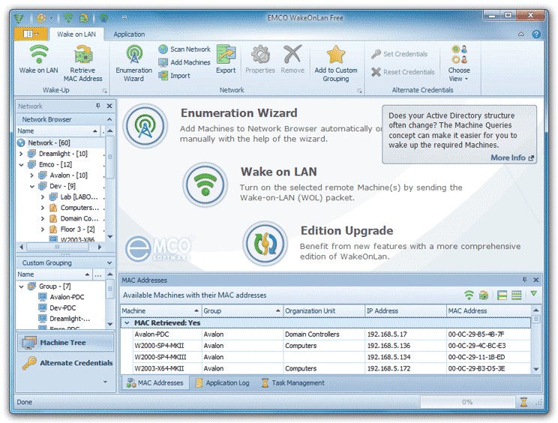Expand the Dreamlight - [10] tree node
The width and height of the screenshot is (558, 423).
pyautogui.click(x=21, y=154)
